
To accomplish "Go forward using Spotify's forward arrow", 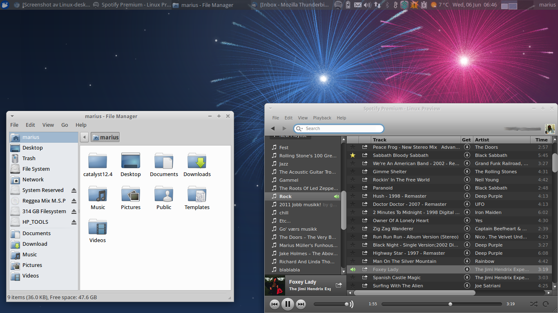I will [285, 128].
